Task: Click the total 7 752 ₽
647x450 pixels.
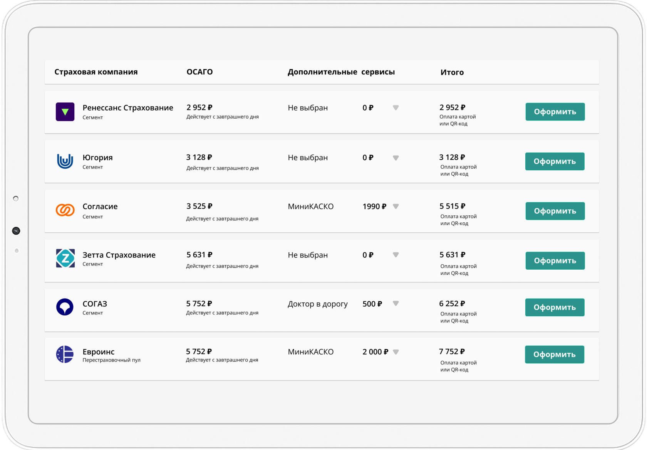Action: point(452,351)
